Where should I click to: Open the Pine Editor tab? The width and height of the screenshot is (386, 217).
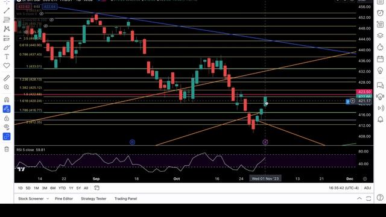coord(64,198)
